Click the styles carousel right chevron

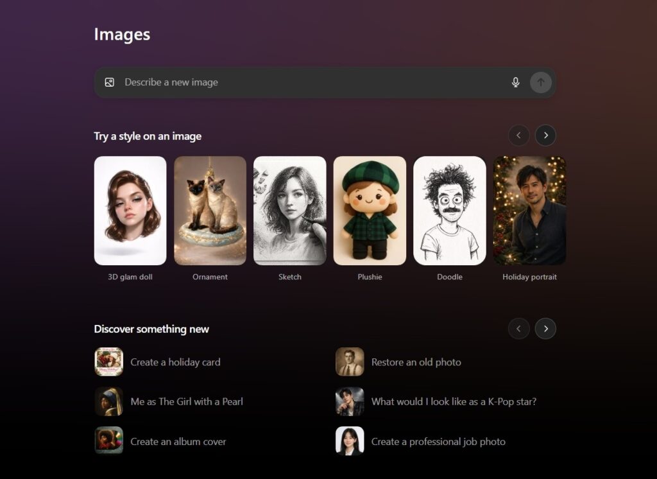[546, 135]
